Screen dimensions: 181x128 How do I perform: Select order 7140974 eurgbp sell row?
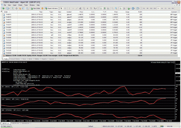click(90, 22)
